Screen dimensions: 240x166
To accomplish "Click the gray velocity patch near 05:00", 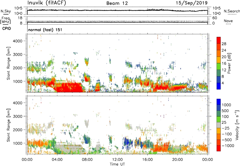I will click(69, 148).
